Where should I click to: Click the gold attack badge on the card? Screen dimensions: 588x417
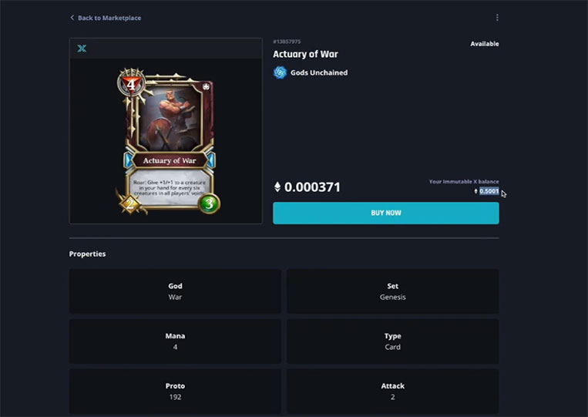click(129, 204)
